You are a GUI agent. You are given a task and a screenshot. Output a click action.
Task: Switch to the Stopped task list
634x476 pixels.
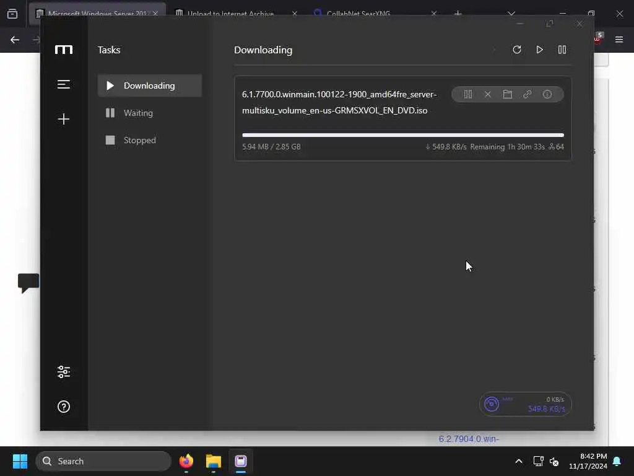pyautogui.click(x=150, y=140)
